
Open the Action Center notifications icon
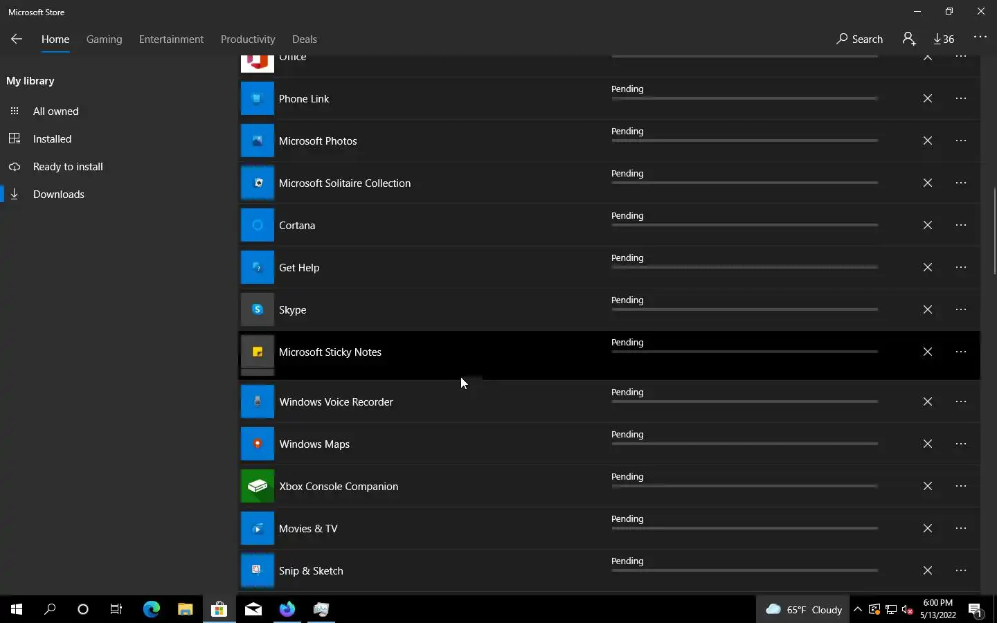[x=976, y=610]
